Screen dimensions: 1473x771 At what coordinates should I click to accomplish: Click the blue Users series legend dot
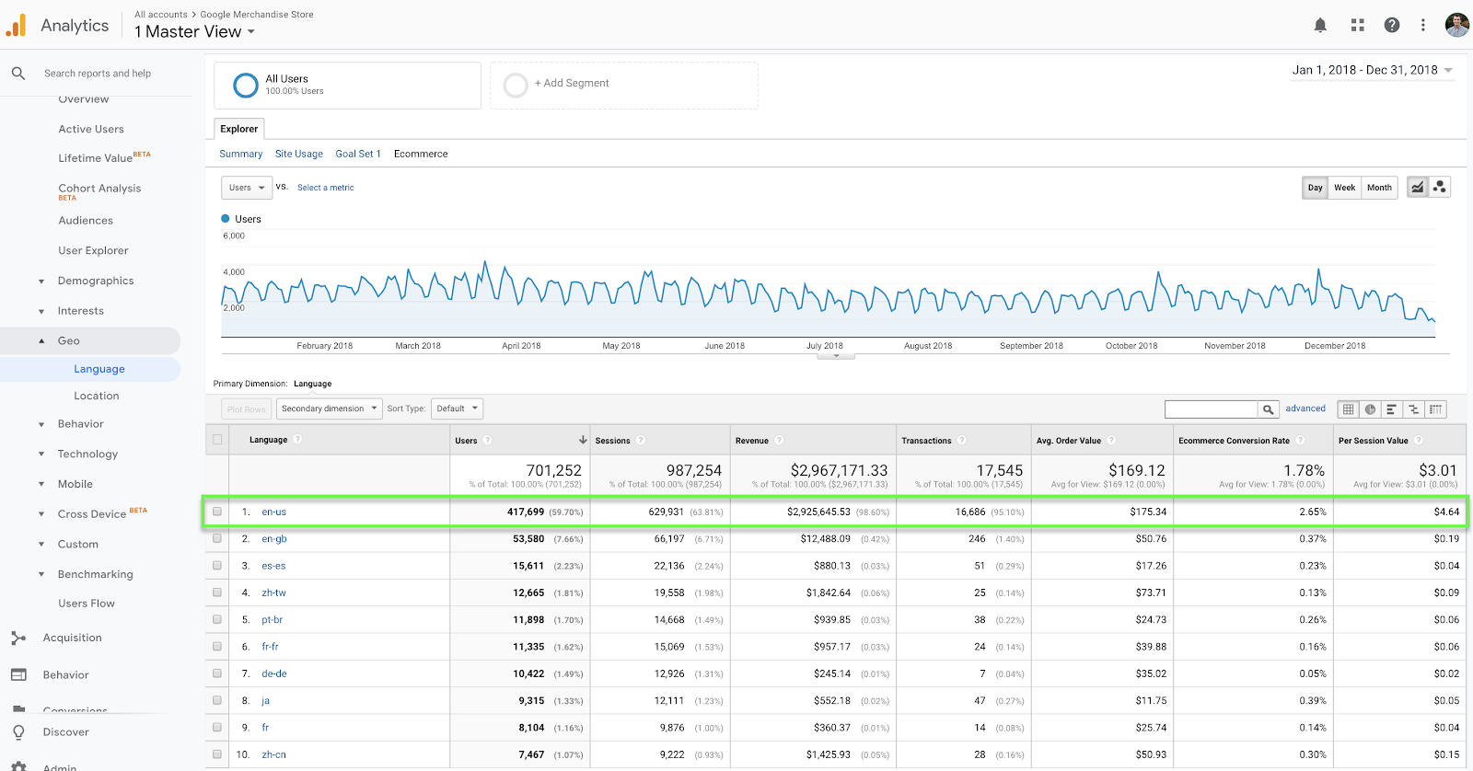point(226,219)
